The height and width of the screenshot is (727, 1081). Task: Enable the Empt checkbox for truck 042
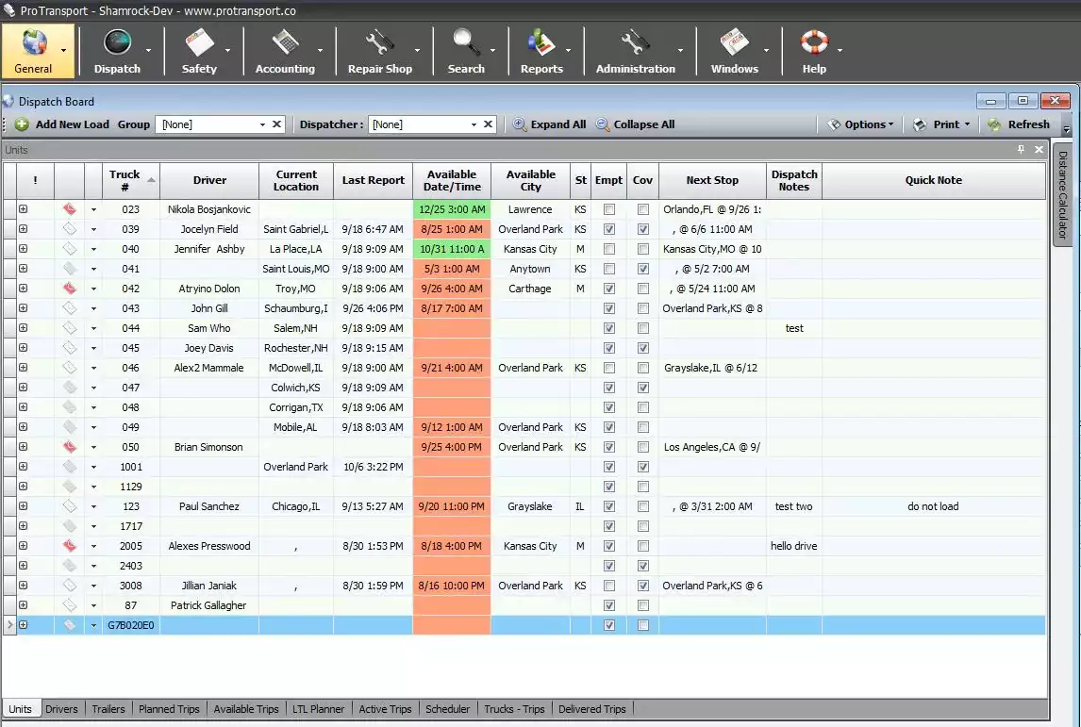(x=608, y=289)
